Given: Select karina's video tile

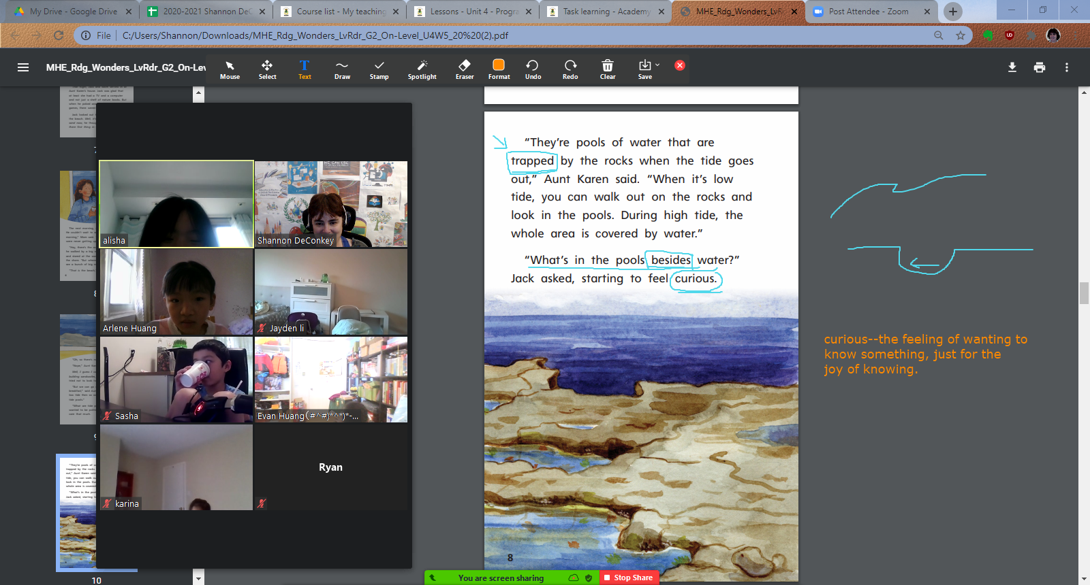Looking at the screenshot, I should tap(176, 467).
